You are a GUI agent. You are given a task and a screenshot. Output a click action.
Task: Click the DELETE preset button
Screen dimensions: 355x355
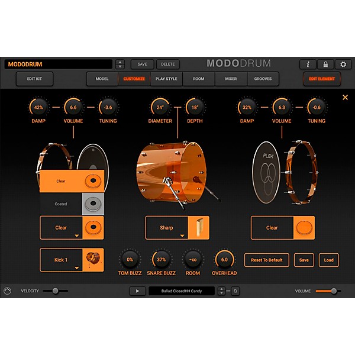point(168,64)
